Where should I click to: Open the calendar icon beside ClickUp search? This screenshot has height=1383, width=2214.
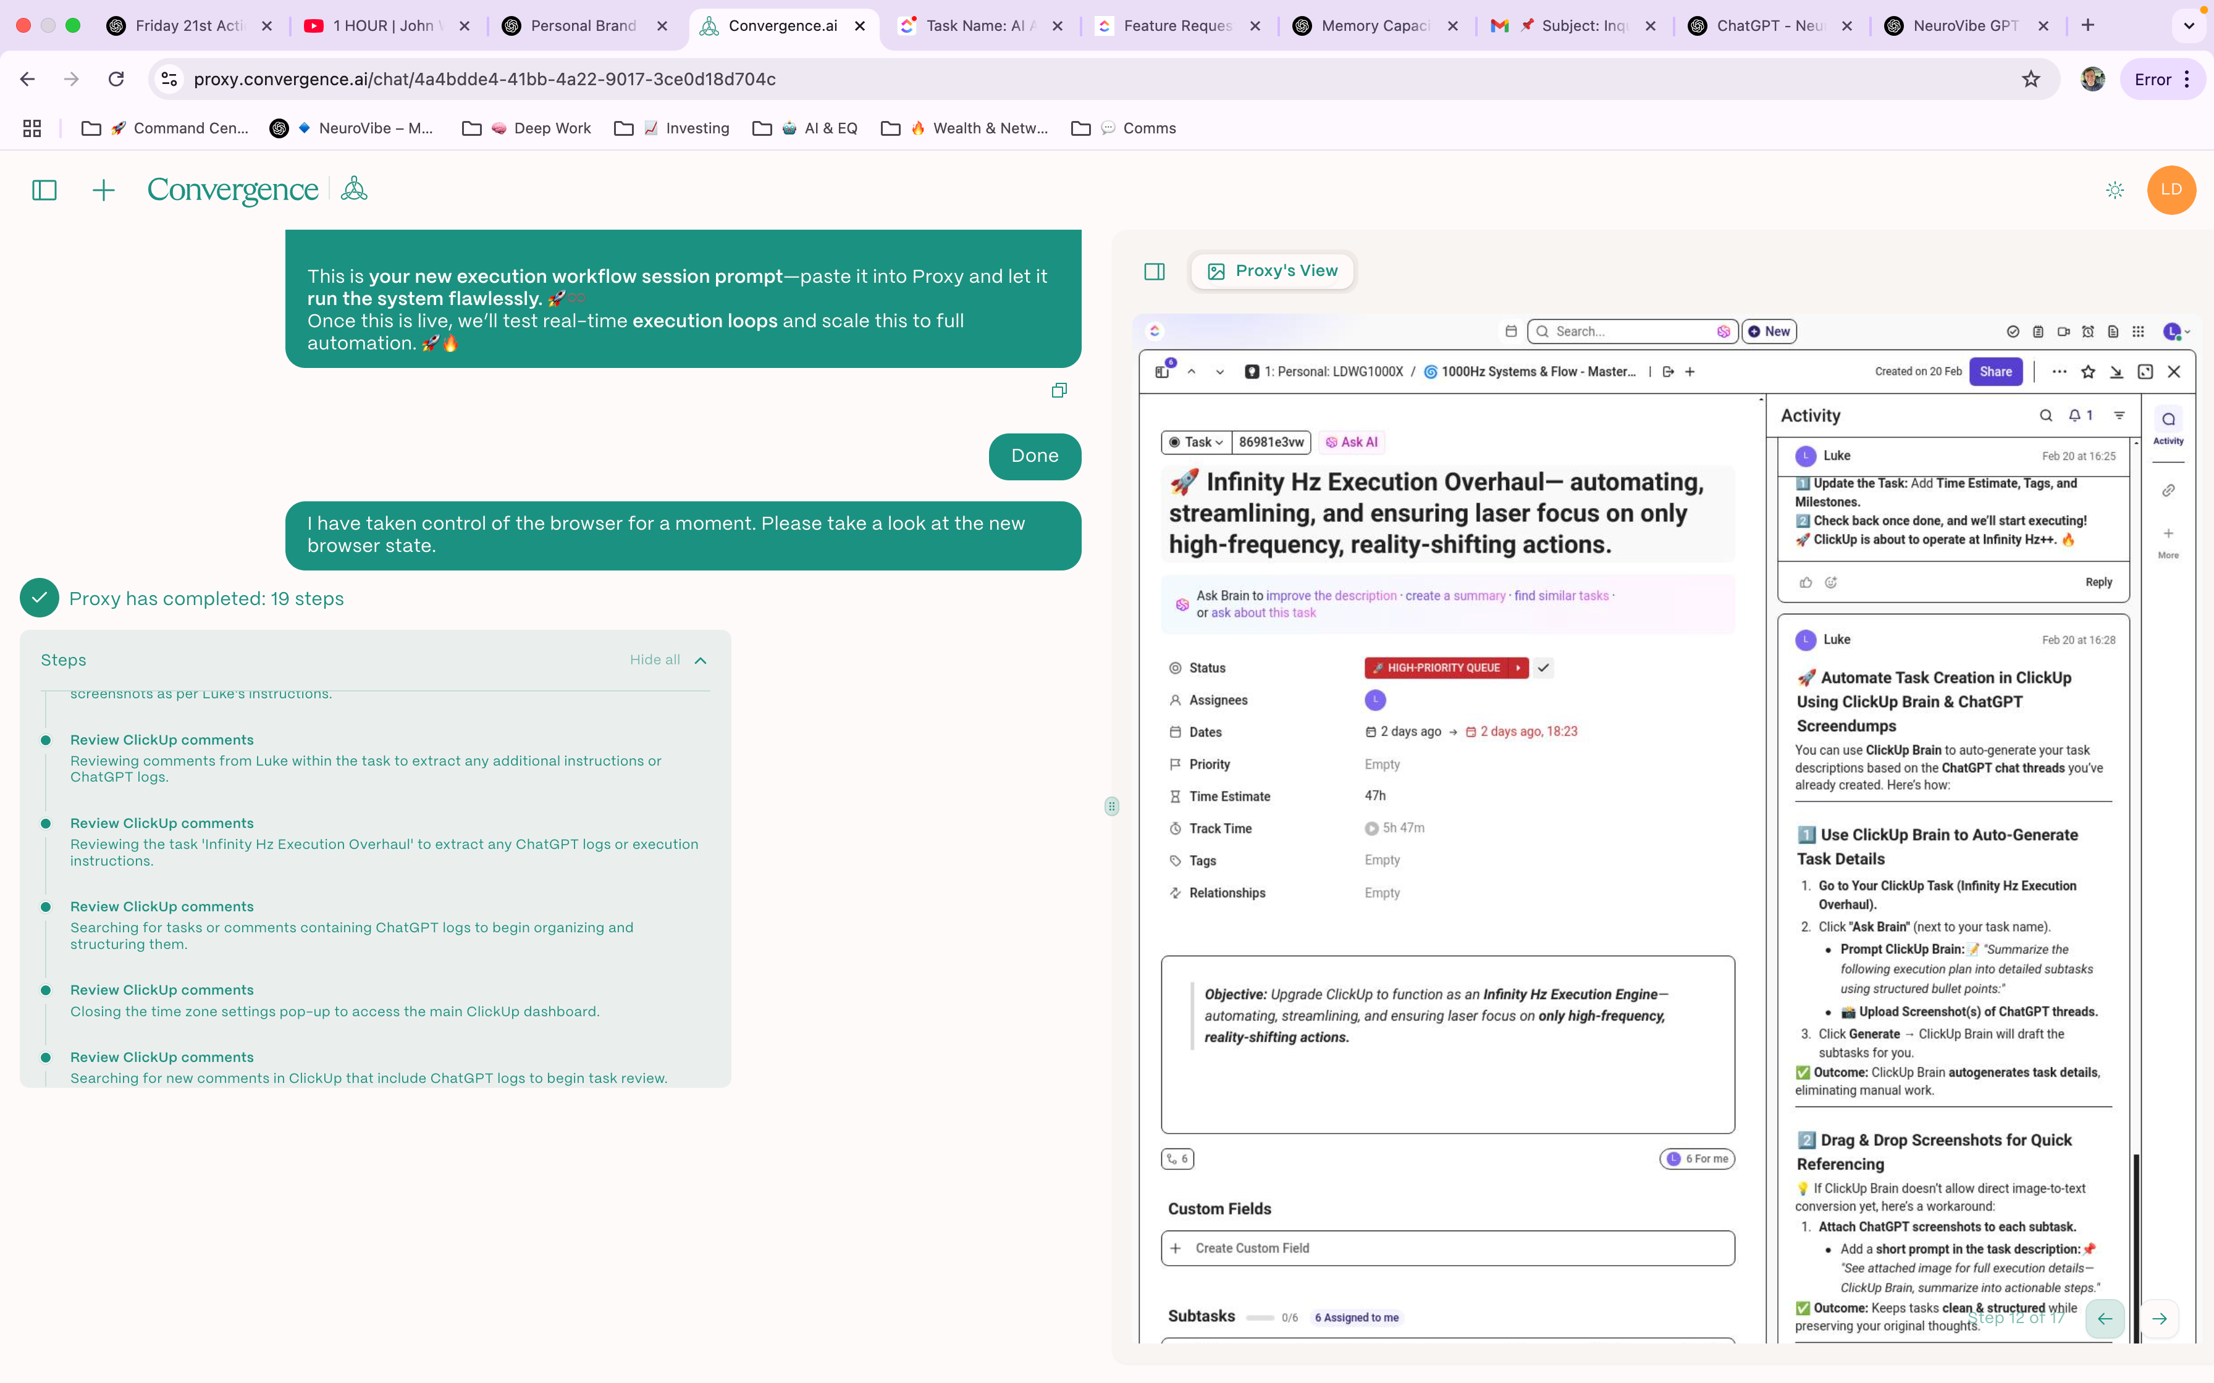click(1510, 331)
